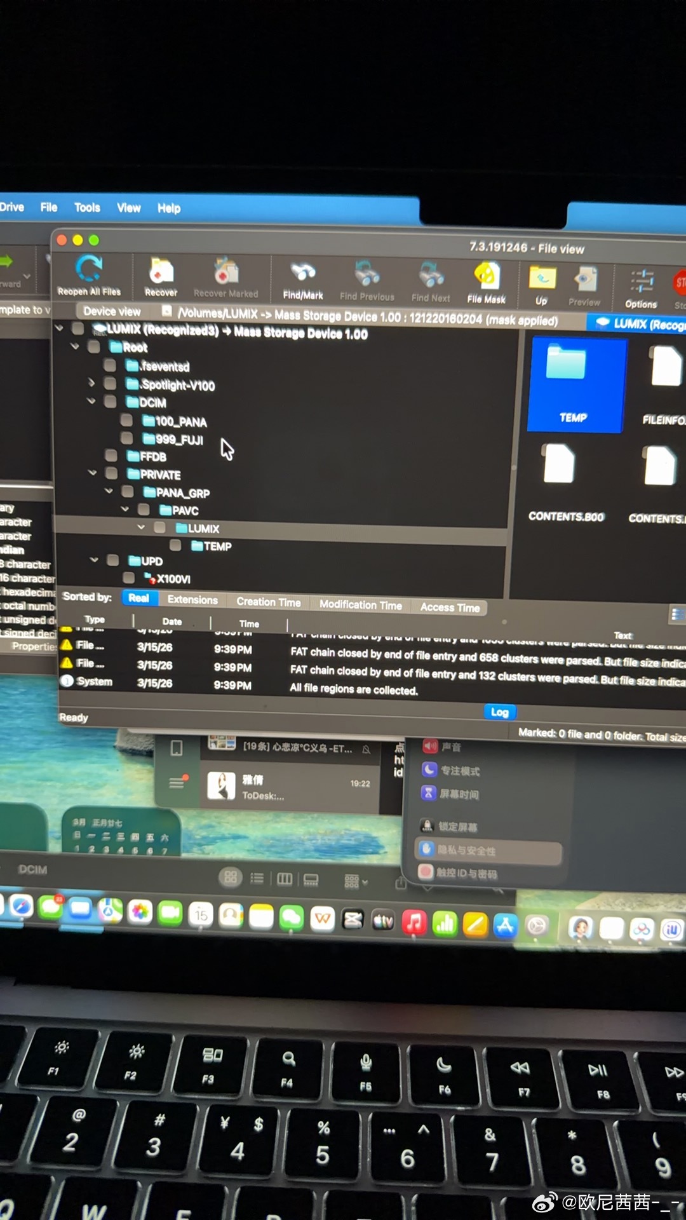686x1220 pixels.
Task: Sort files by Extensions
Action: coord(192,600)
